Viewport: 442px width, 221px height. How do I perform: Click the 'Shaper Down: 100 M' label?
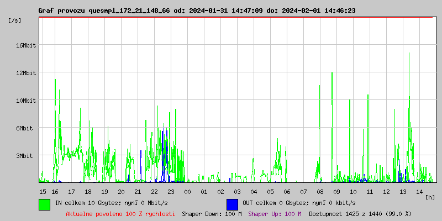click(x=212, y=214)
